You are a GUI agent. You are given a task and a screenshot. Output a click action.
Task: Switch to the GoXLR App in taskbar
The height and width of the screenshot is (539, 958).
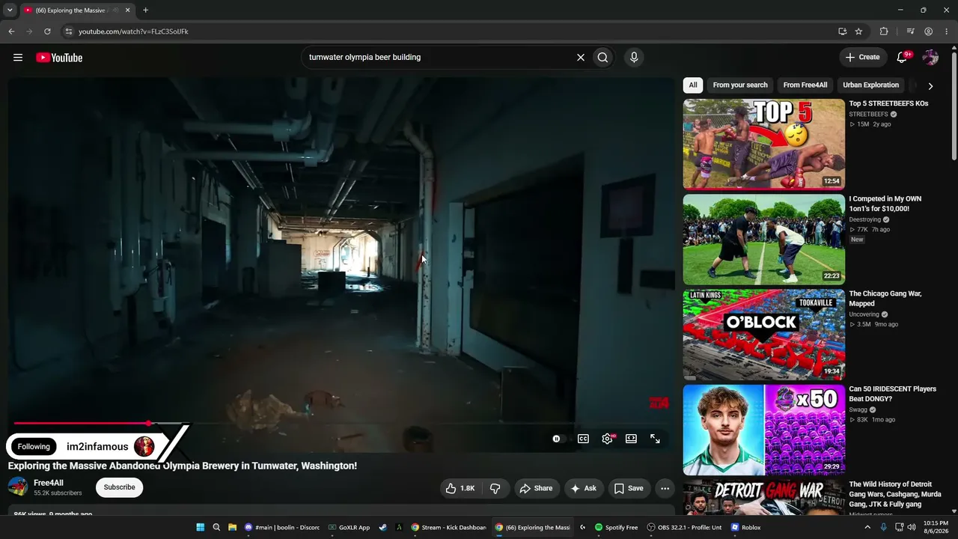click(350, 527)
